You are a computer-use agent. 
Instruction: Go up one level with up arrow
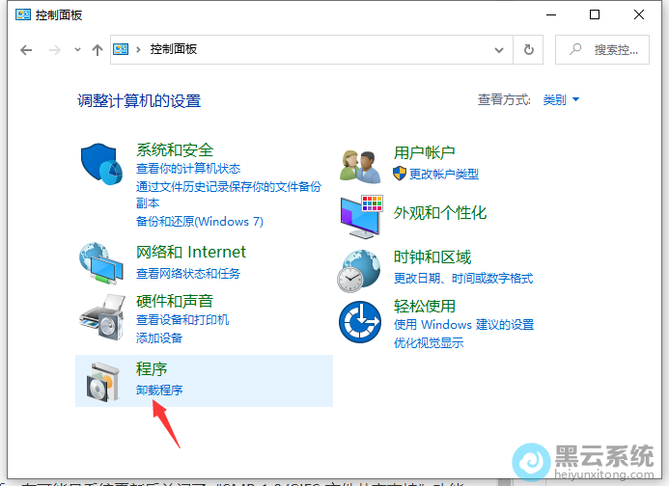tap(97, 49)
